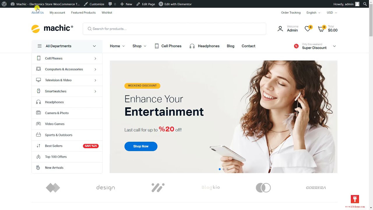The height and width of the screenshot is (210, 373).
Task: Click the Smartwatches watch icon
Action: 38,91
